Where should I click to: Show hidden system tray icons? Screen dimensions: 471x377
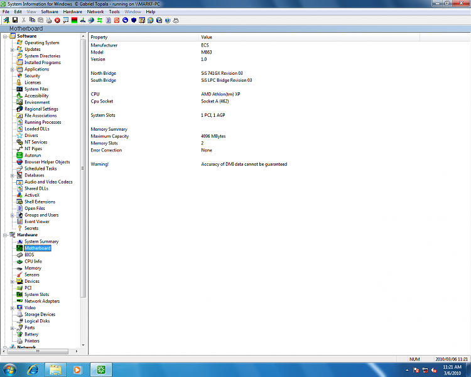(407, 370)
